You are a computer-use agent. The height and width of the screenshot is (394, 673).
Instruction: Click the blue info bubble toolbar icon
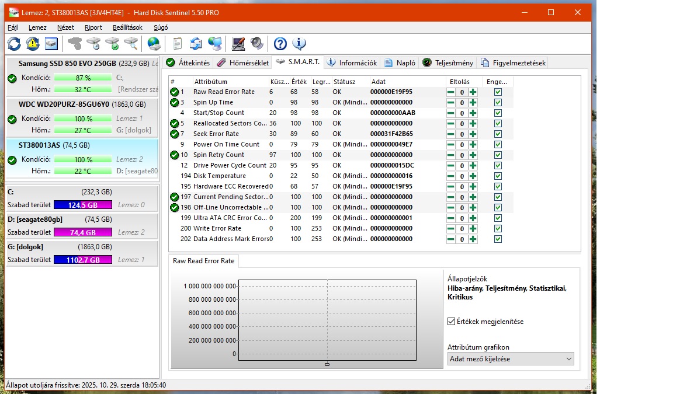(299, 44)
